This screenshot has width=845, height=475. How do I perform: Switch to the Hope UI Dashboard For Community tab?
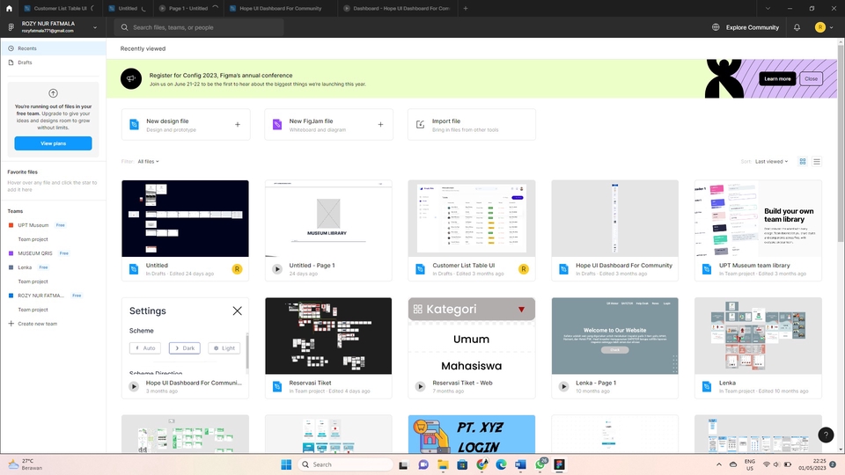coord(280,8)
